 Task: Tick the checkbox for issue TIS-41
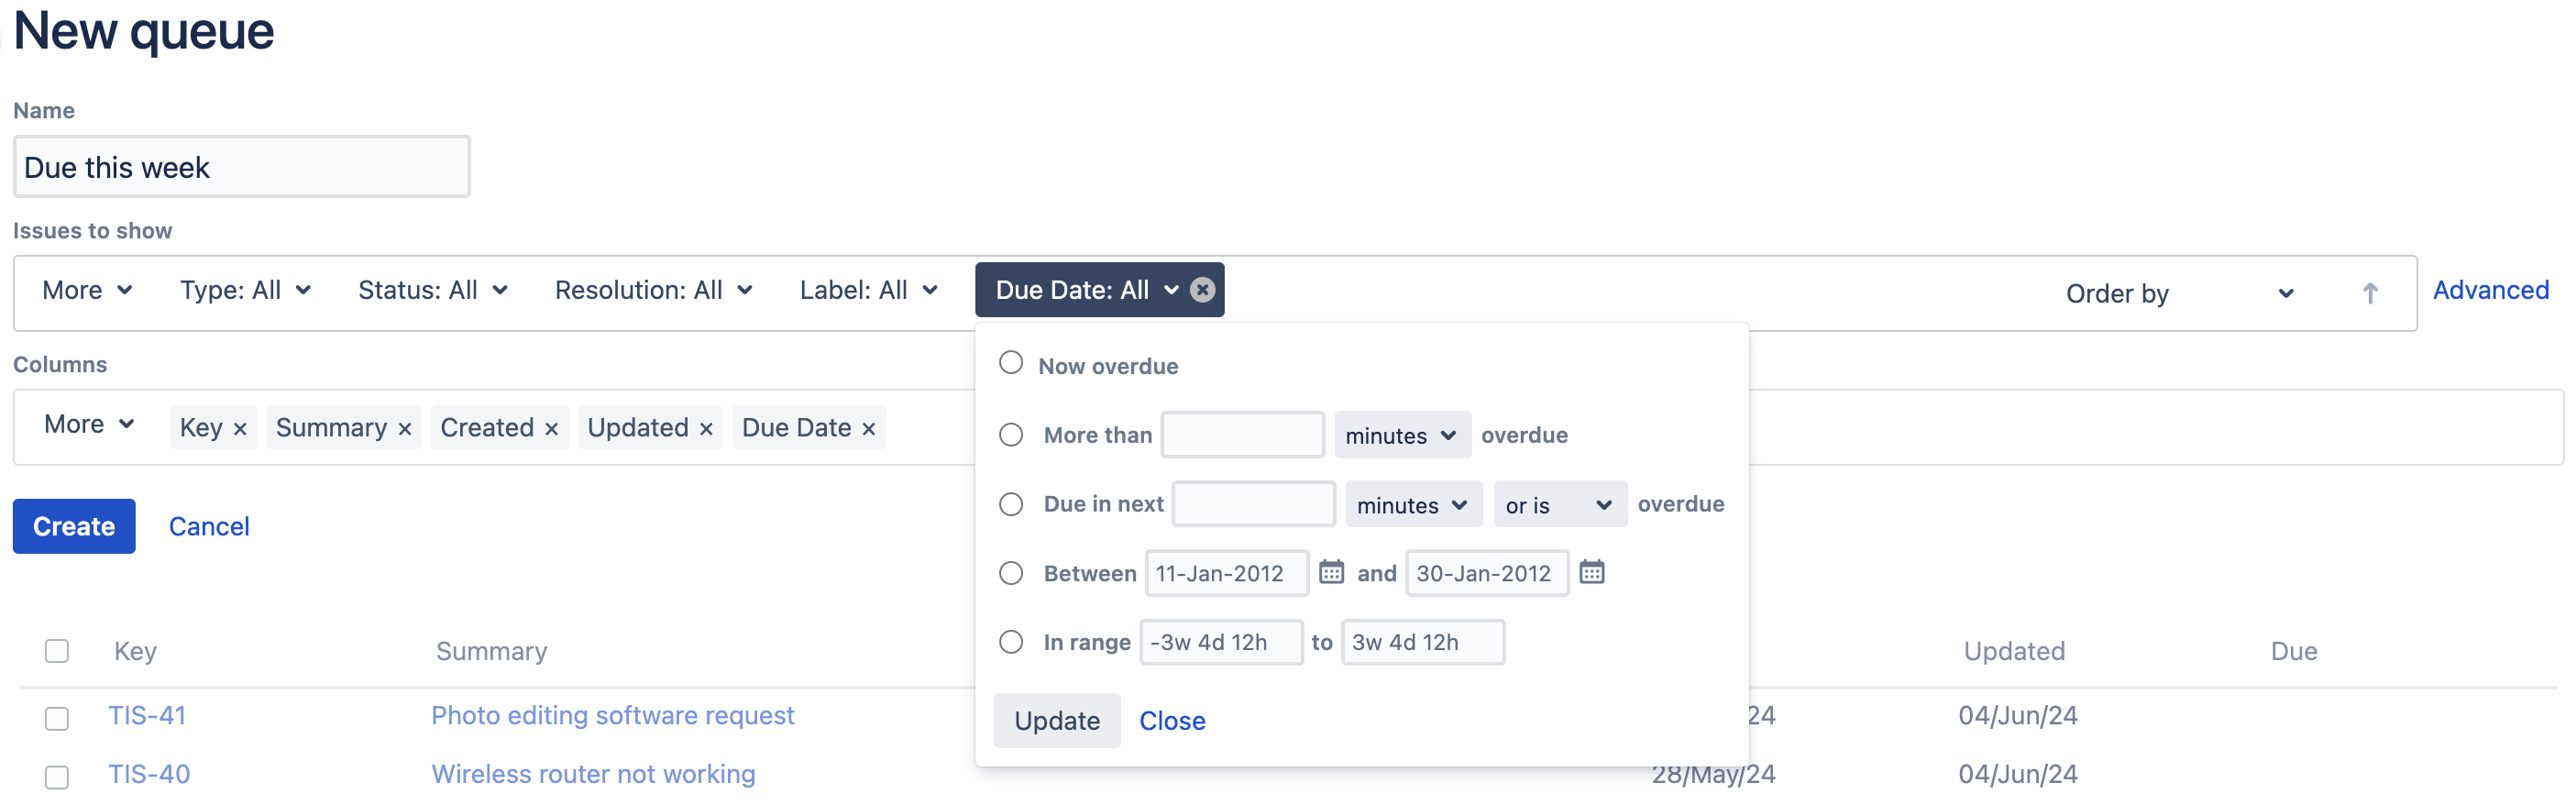(57, 718)
